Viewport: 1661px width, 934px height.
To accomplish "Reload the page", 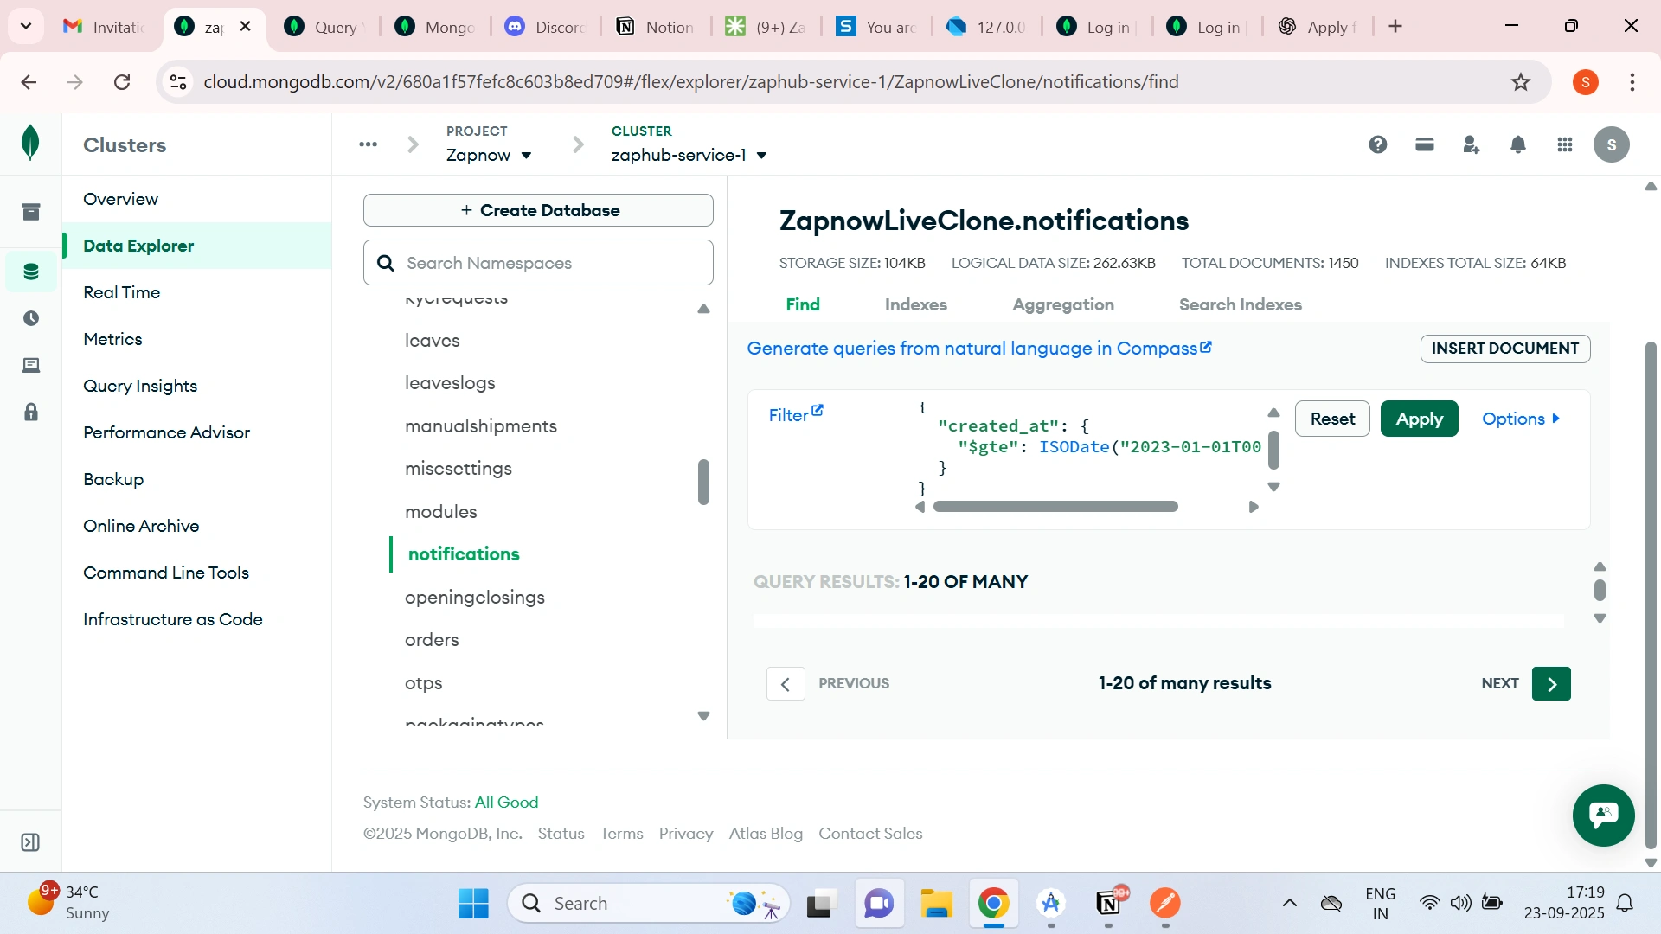I will [122, 82].
